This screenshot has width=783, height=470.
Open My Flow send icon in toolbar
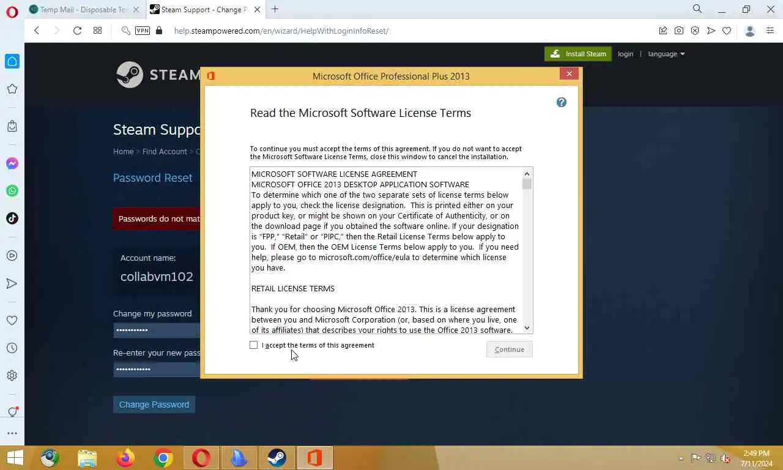click(711, 31)
